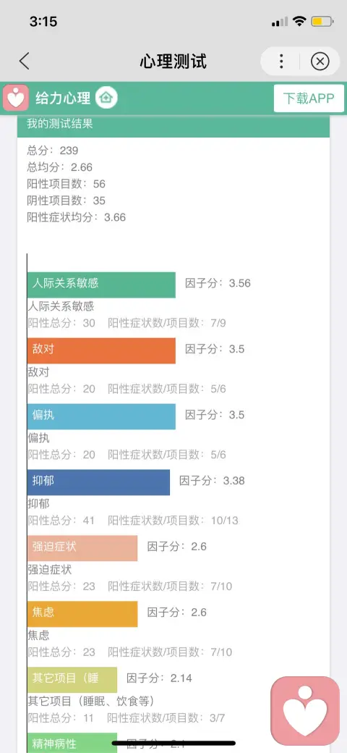The height and width of the screenshot is (753, 347).
Task: Tap the back arrow in header
Action: tap(24, 62)
